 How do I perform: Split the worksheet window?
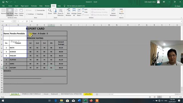[85, 9]
